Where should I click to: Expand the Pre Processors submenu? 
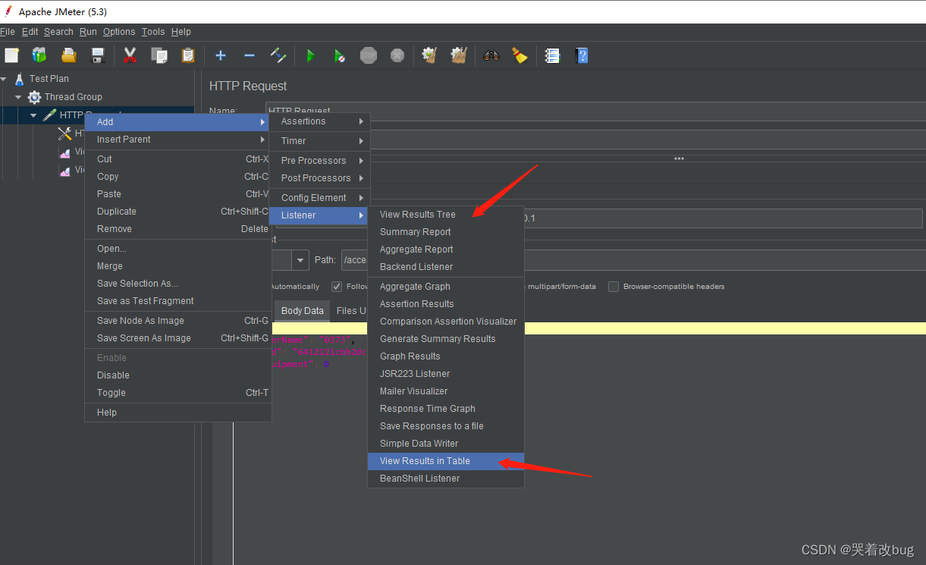[x=319, y=161]
